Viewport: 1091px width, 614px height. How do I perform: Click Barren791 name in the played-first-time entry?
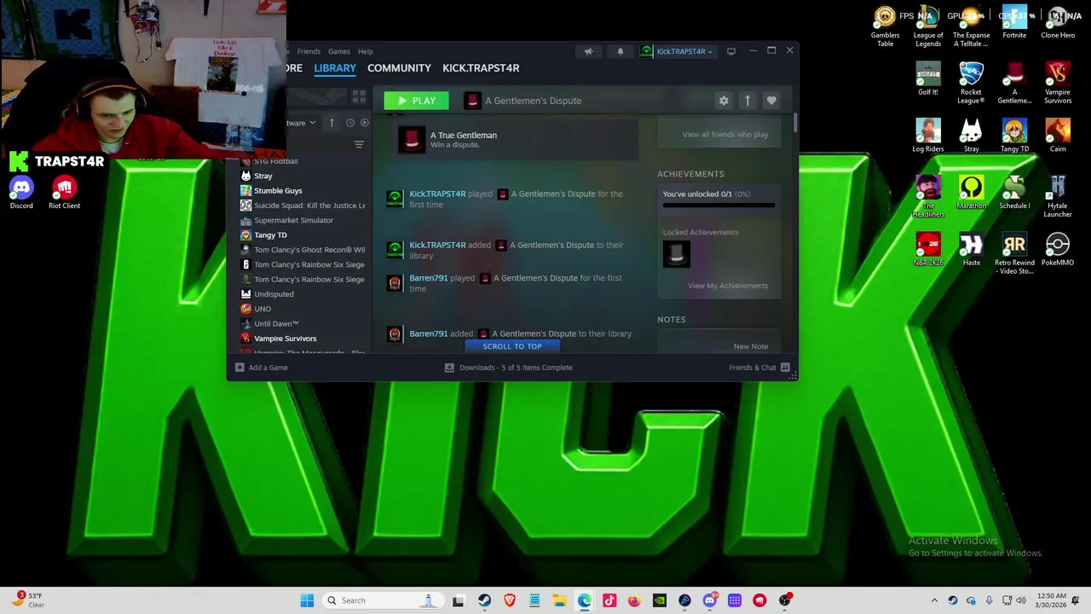pos(428,278)
